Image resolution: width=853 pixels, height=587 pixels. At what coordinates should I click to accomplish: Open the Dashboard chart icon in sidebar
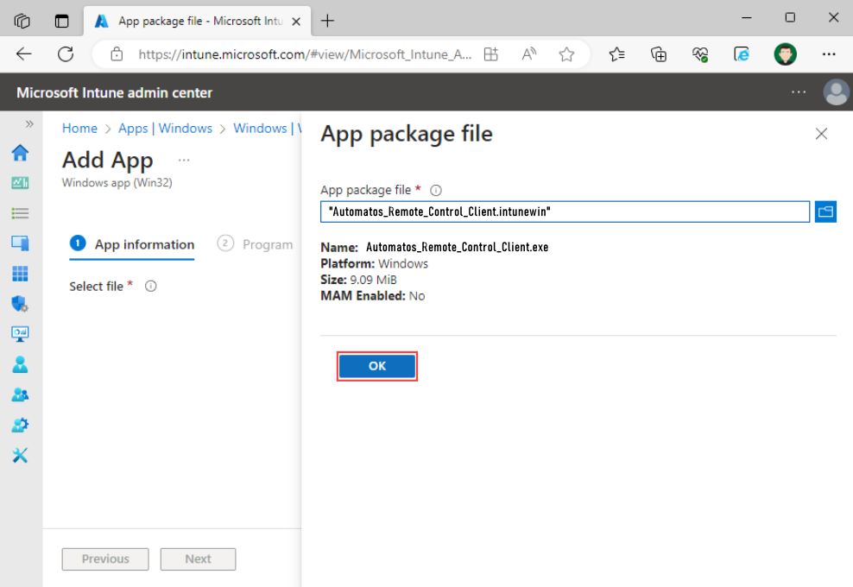(20, 183)
